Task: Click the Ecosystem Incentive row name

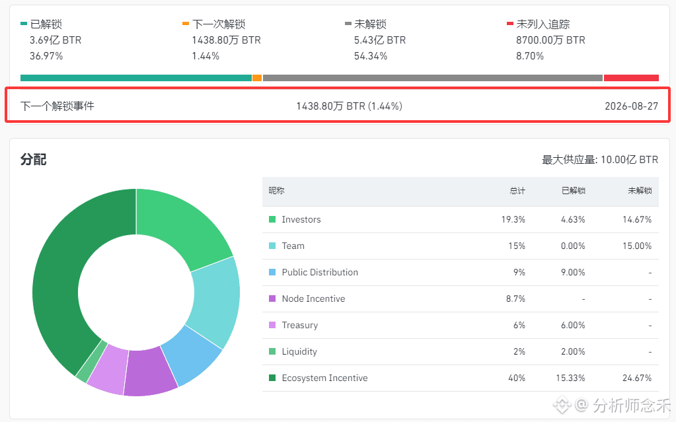Action: pyautogui.click(x=324, y=378)
